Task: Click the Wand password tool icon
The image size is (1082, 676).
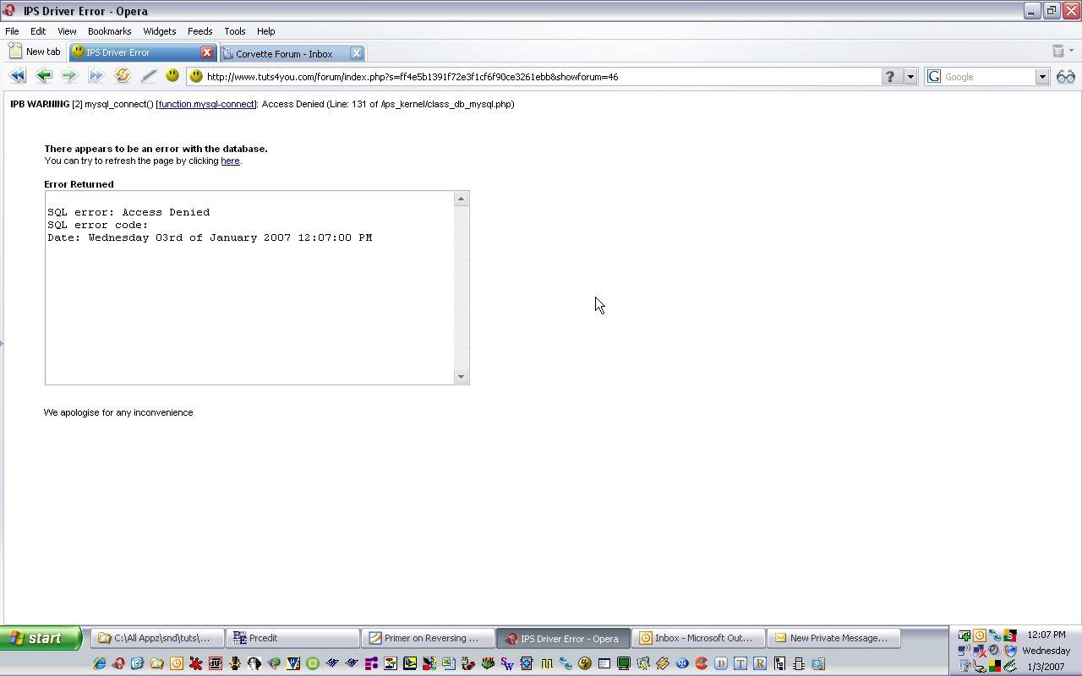Action: (x=148, y=76)
